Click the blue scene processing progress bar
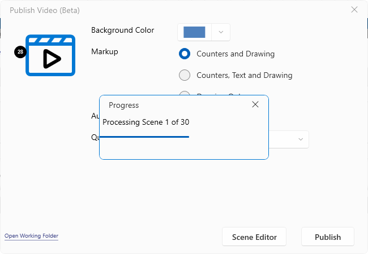The width and height of the screenshot is (368, 254). tap(144, 137)
